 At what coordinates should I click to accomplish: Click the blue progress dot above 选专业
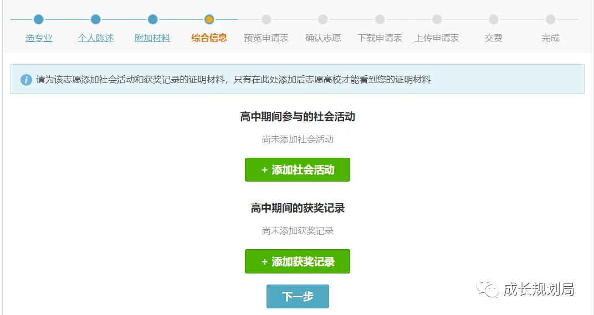point(39,19)
